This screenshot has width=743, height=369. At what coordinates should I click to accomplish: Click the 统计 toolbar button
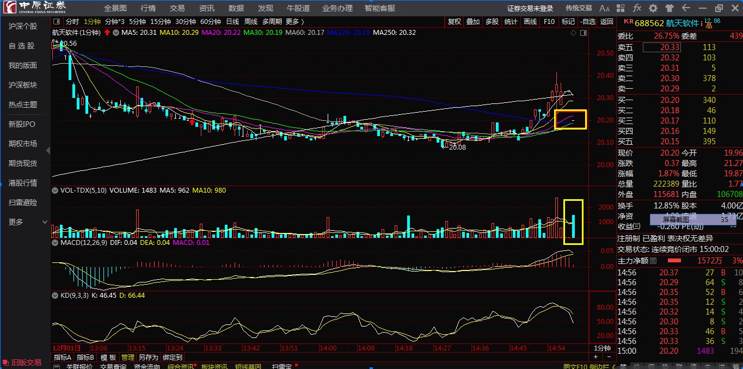pyautogui.click(x=511, y=22)
